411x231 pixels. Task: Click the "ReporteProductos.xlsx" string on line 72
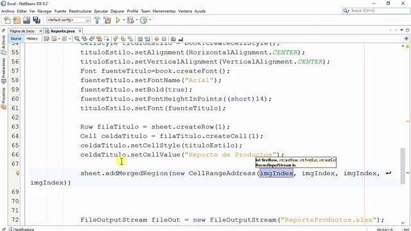click(329, 219)
